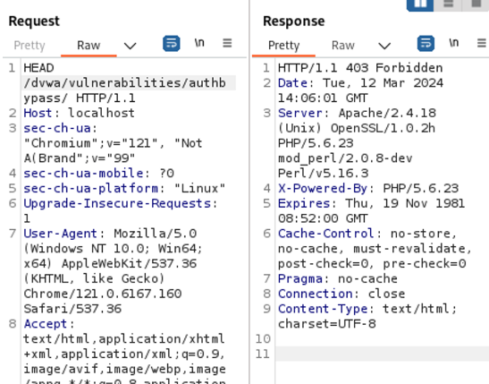Click X-Powered-By header name
The height and width of the screenshot is (384, 489).
(323, 189)
